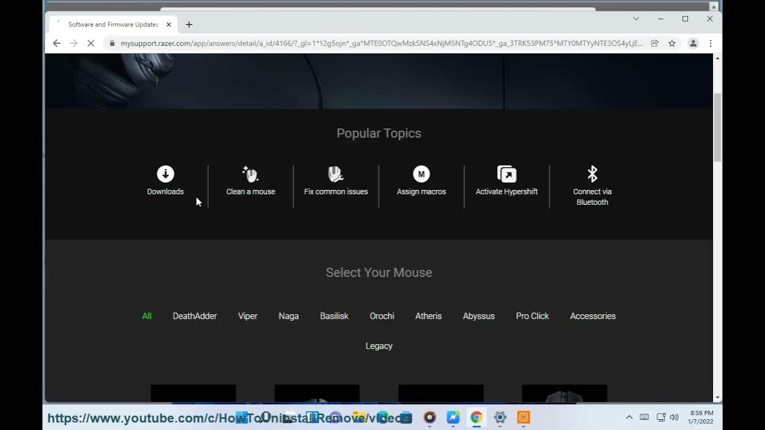
Task: Open touch keyboard tray icon
Action: pos(644,417)
